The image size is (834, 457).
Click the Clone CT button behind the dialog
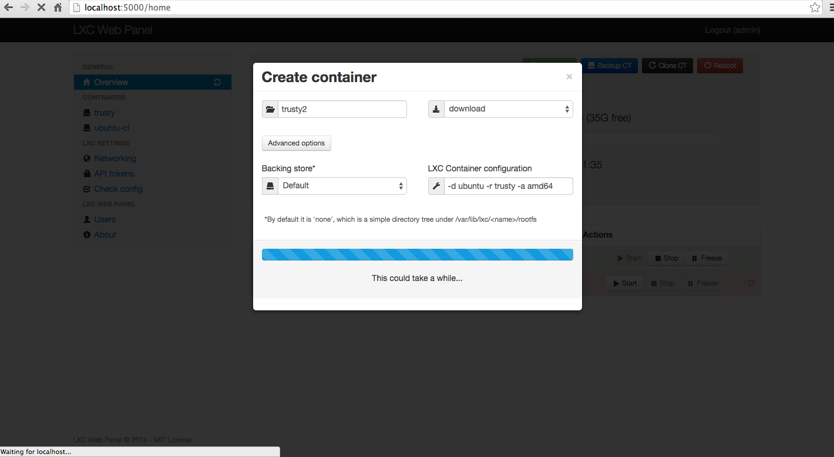click(668, 66)
